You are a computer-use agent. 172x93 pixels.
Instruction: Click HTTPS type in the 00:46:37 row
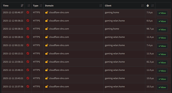point(36,12)
